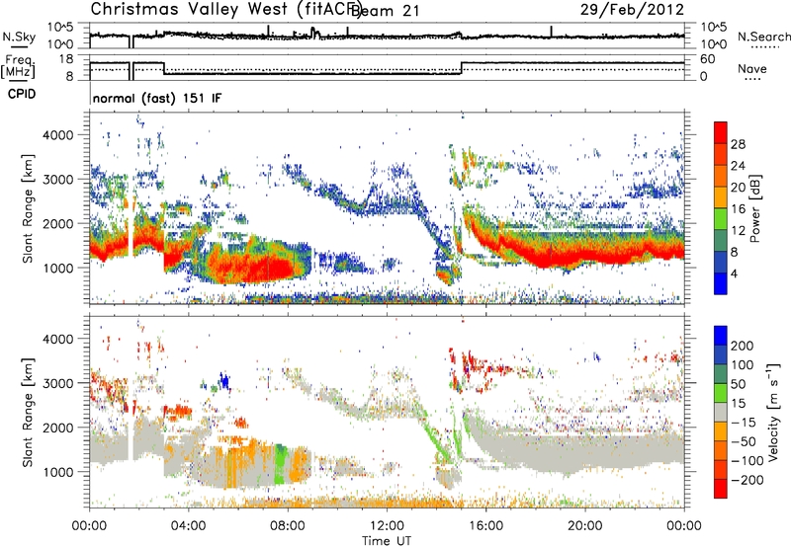Click the '08:00' time axis label
Viewport: 791px width, 547px height.
(x=288, y=526)
